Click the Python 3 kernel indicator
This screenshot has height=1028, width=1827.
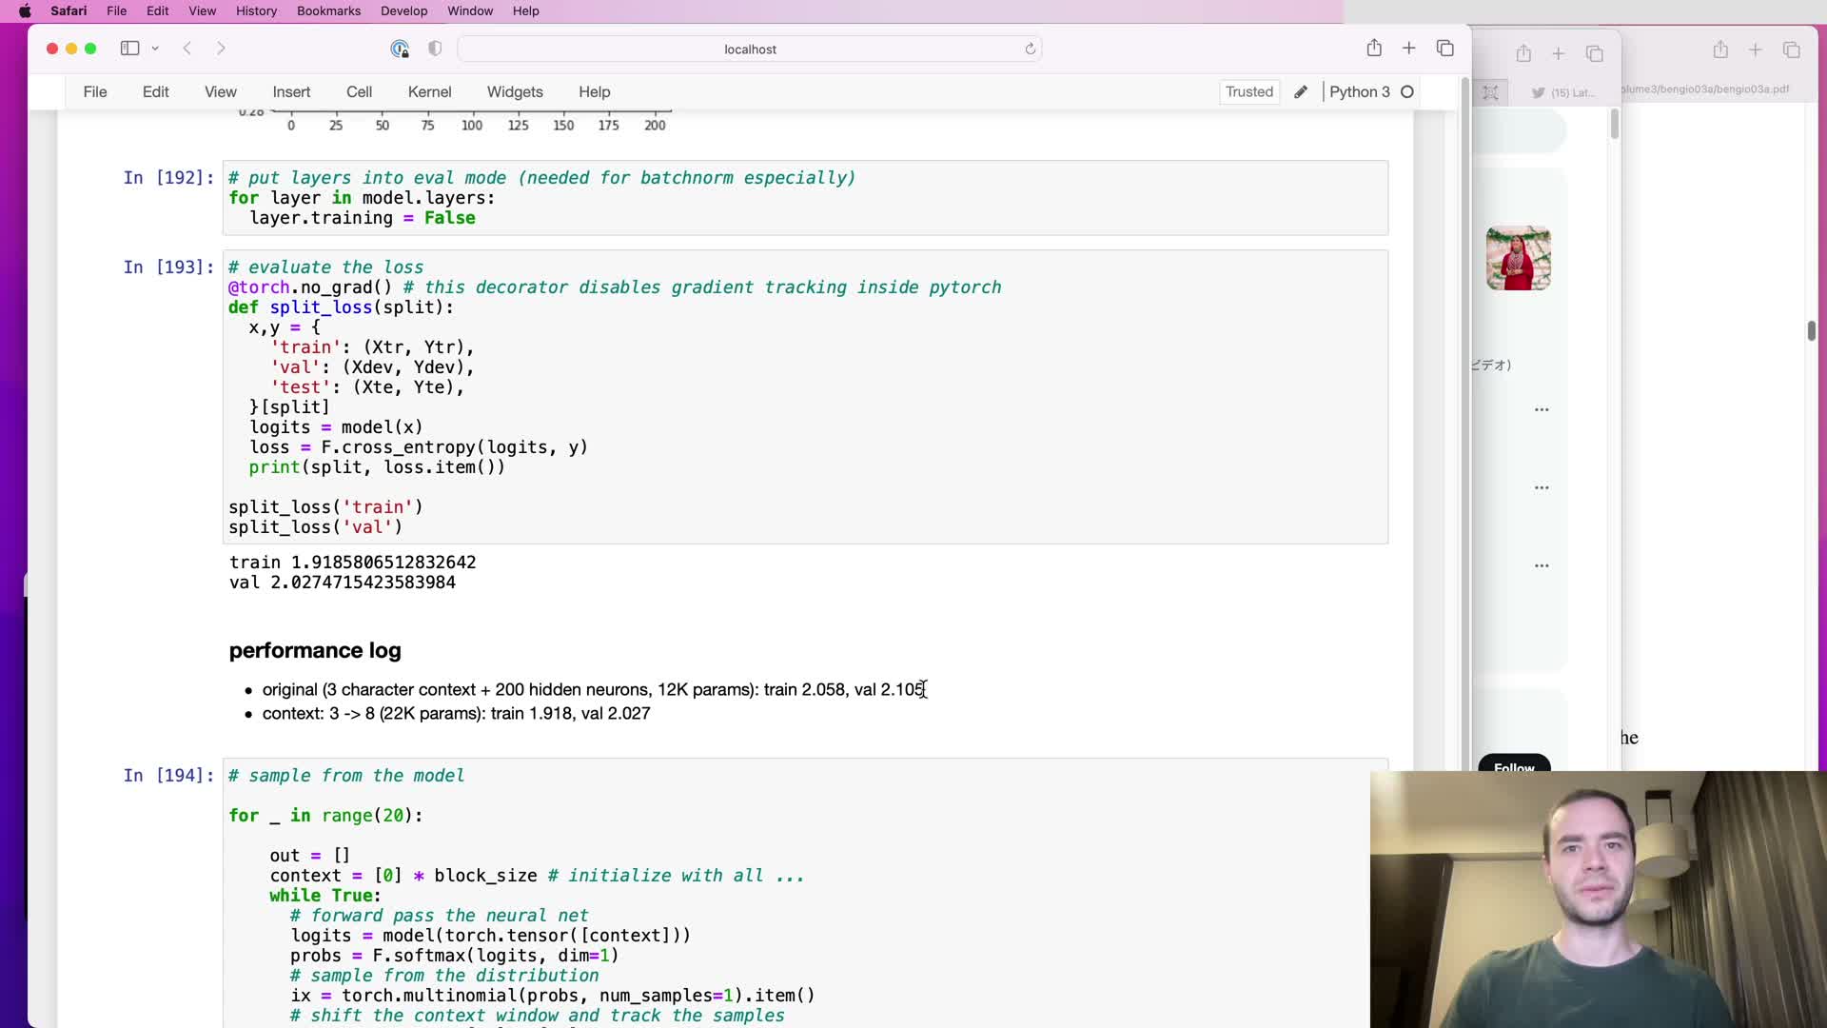click(x=1359, y=91)
